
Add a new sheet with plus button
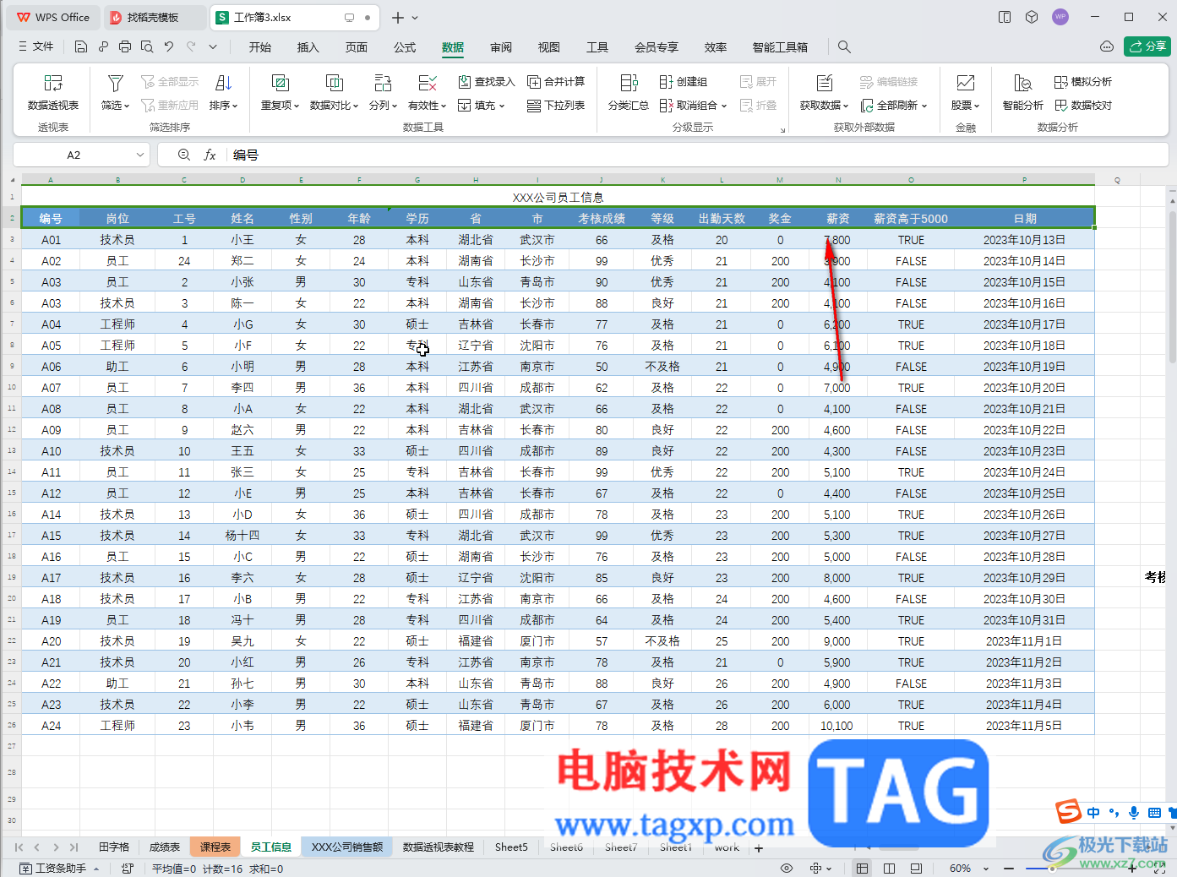[x=759, y=847]
